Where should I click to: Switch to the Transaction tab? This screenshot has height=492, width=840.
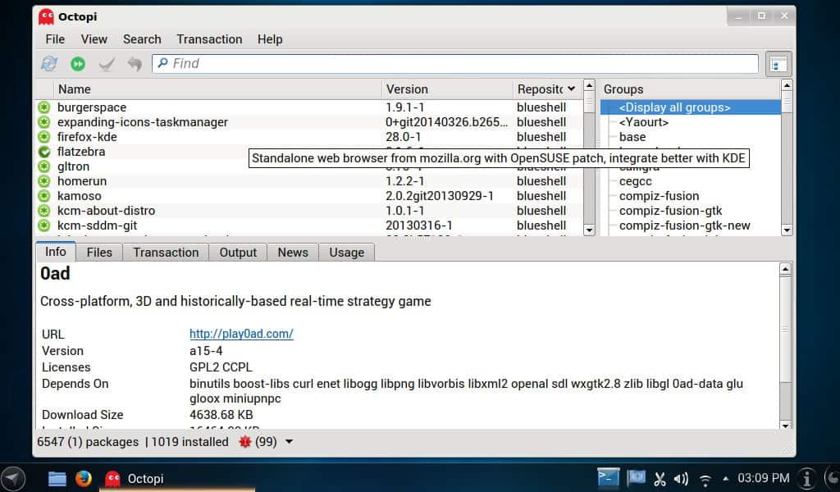click(x=166, y=253)
